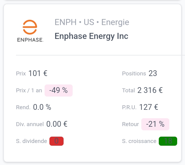Click the Total value 2 316 €
This screenshot has height=165, width=185.
coord(150,90)
